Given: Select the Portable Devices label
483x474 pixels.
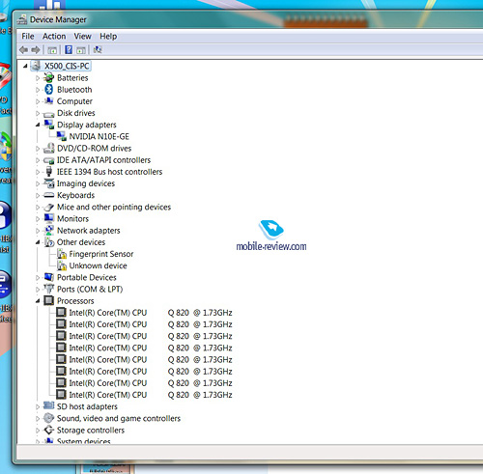Looking at the screenshot, I should [x=87, y=277].
